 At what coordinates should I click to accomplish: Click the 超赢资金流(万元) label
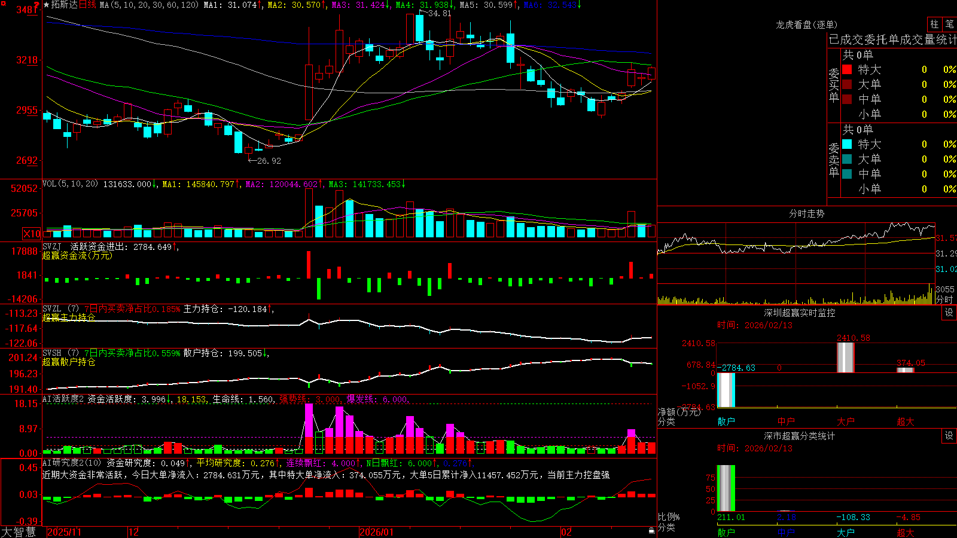pyautogui.click(x=77, y=255)
